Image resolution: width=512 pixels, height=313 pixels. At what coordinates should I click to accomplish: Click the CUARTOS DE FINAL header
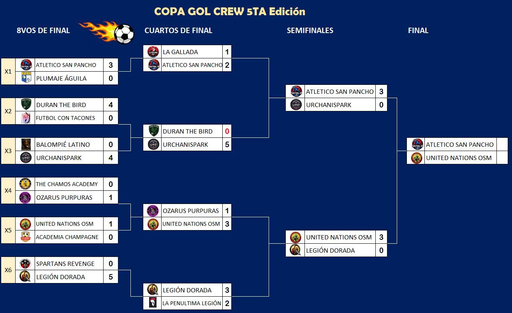(x=178, y=30)
